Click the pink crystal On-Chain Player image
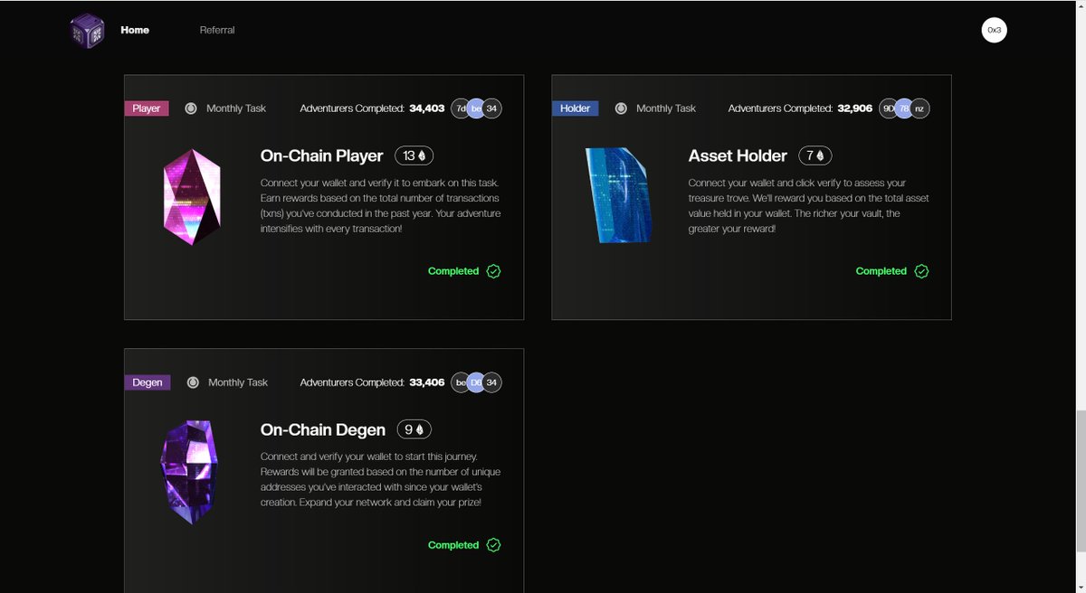The height and width of the screenshot is (593, 1086). point(191,199)
